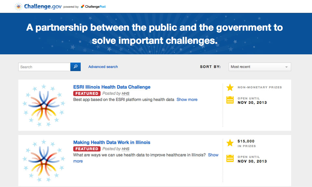Open the ESRI Illinois challenge logo thumbnail
The width and height of the screenshot is (312, 187).
coord(43,105)
